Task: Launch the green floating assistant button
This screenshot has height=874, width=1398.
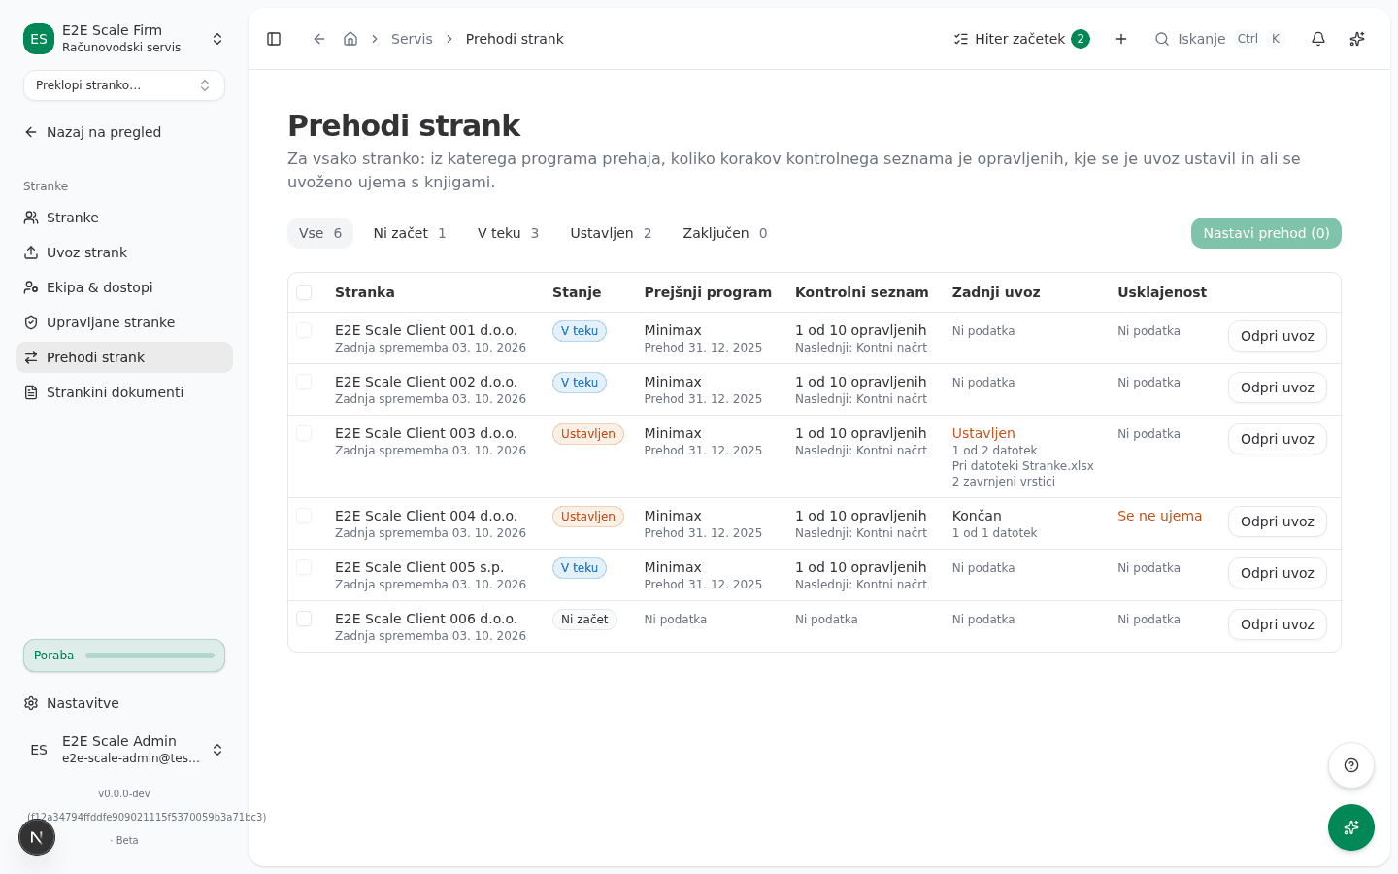Action: pyautogui.click(x=1351, y=827)
